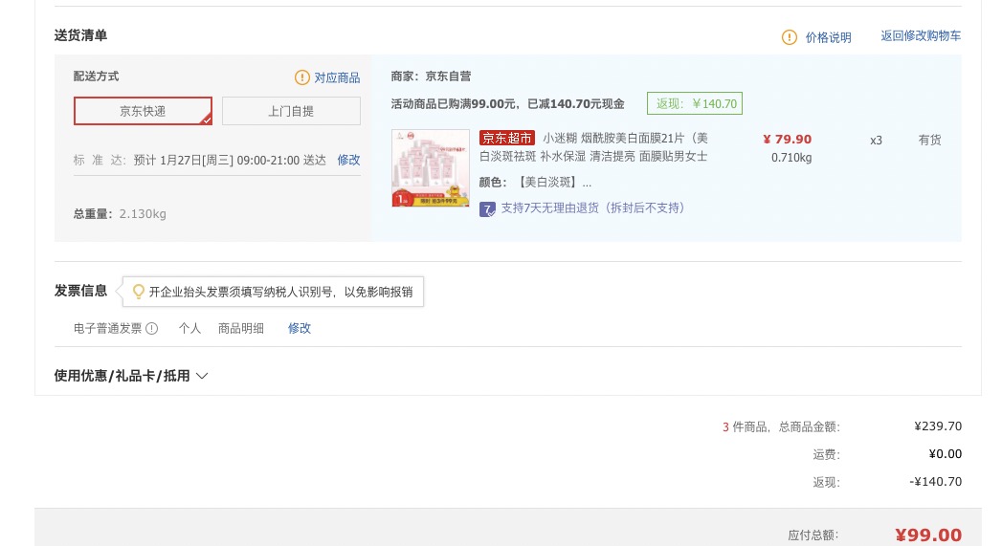Screen dimensions: 1002x546
Task: Click the face mask product thumbnail
Action: (x=431, y=168)
